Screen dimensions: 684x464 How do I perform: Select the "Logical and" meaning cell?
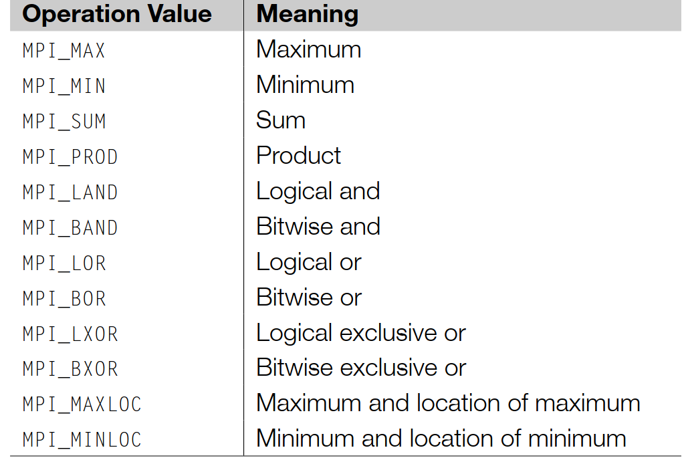coord(318,191)
